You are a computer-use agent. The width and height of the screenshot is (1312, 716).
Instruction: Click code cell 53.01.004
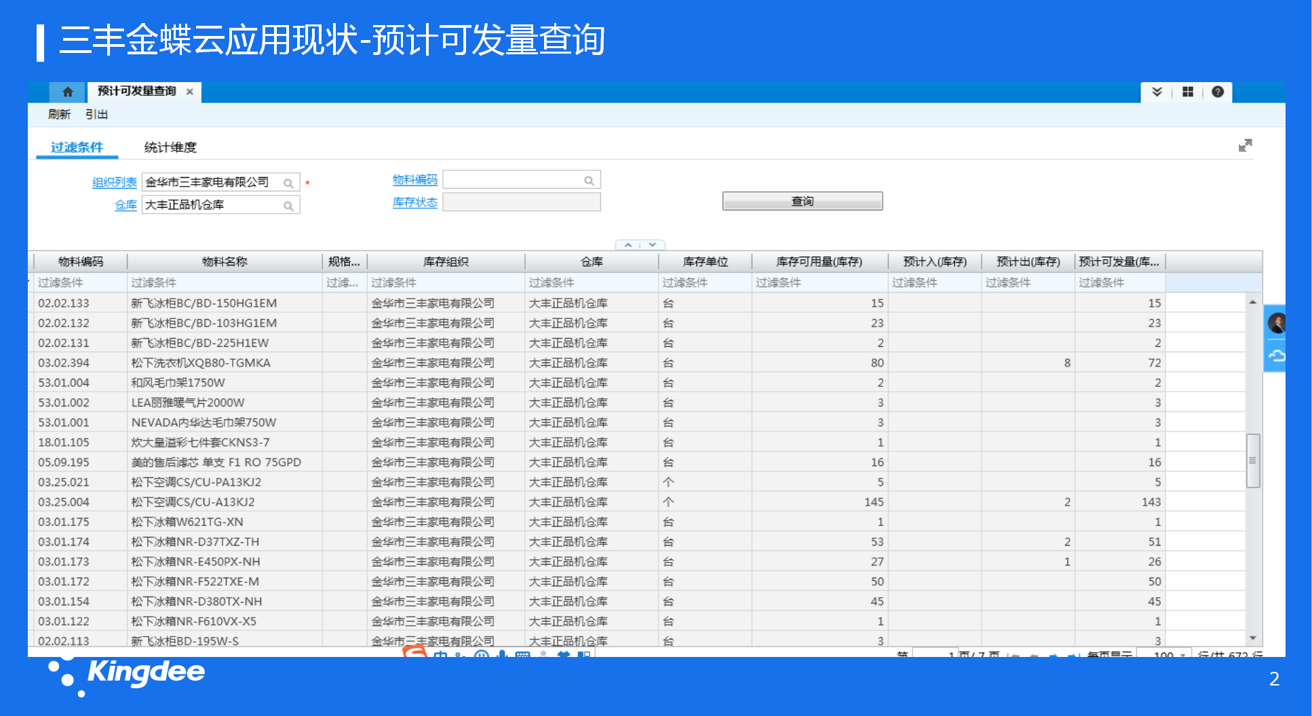[x=81, y=383]
